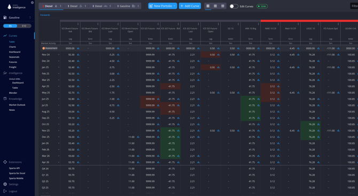
Task: Open kebab menu on ARA 10 Brg column
Action: [x=258, y=24]
